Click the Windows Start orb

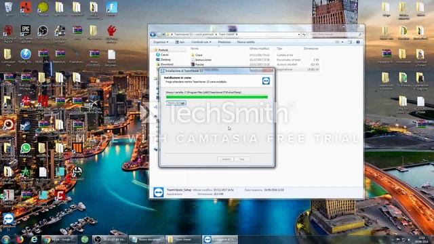[6, 239]
